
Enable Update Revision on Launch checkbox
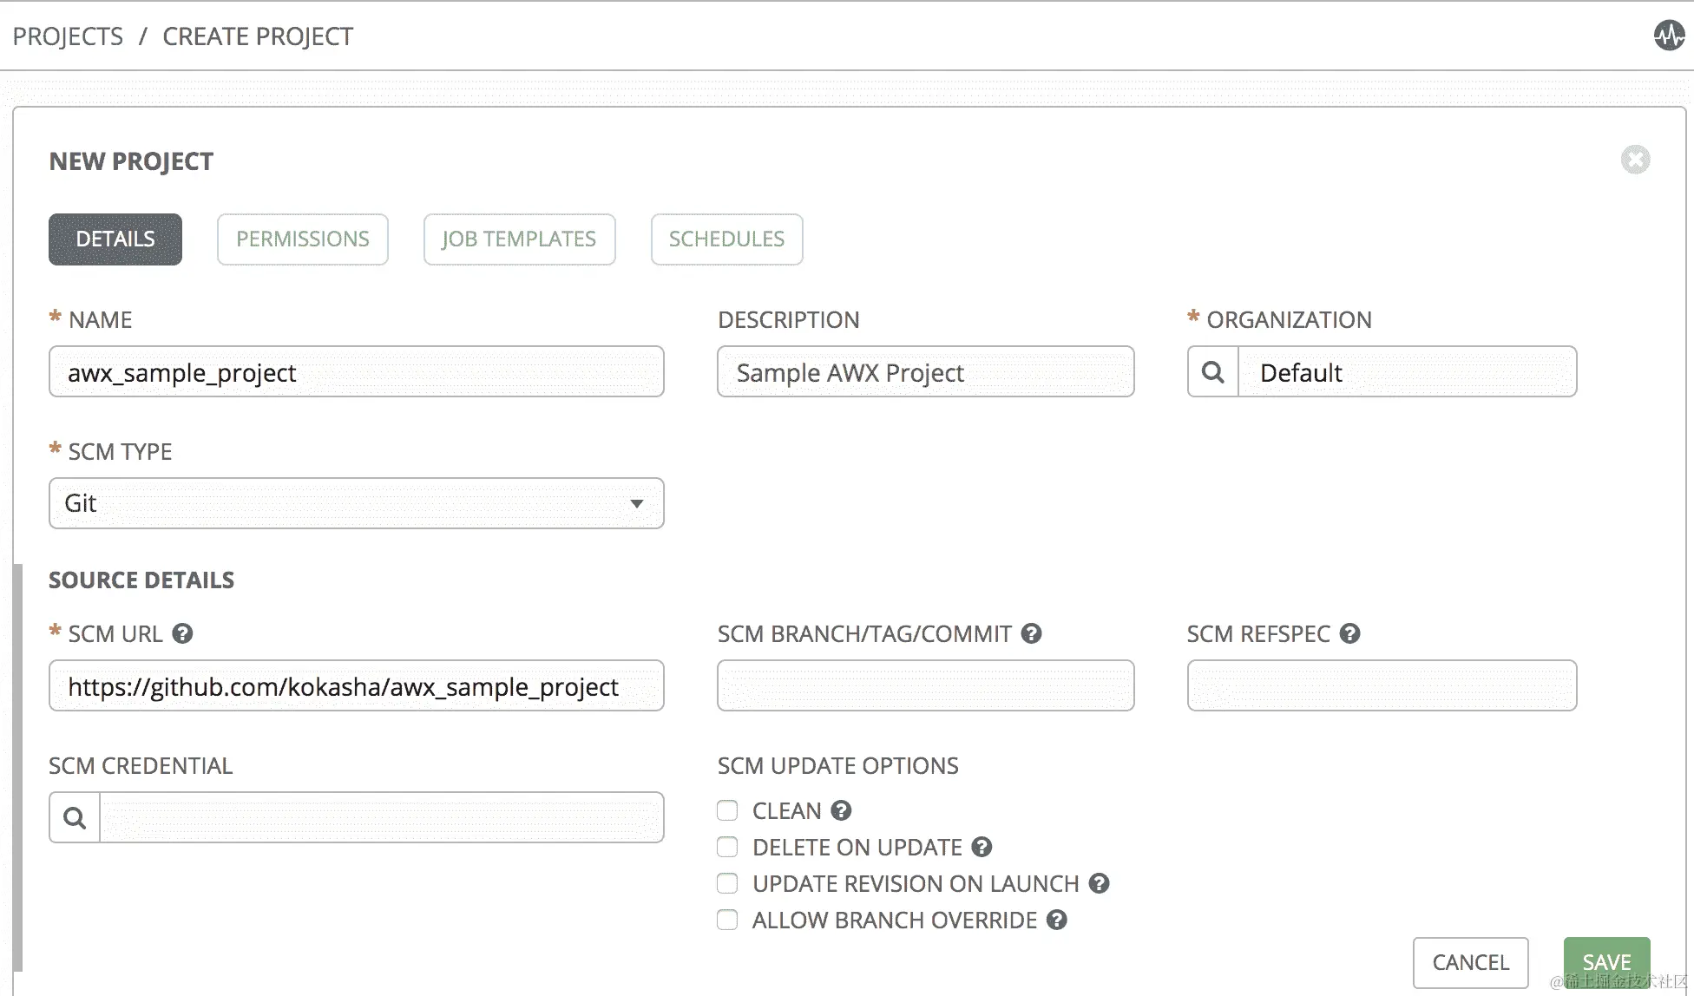point(727,883)
